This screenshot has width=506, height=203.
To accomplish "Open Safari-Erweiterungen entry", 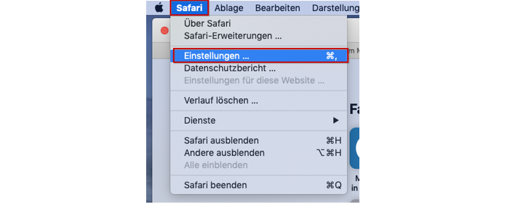I will point(233,36).
